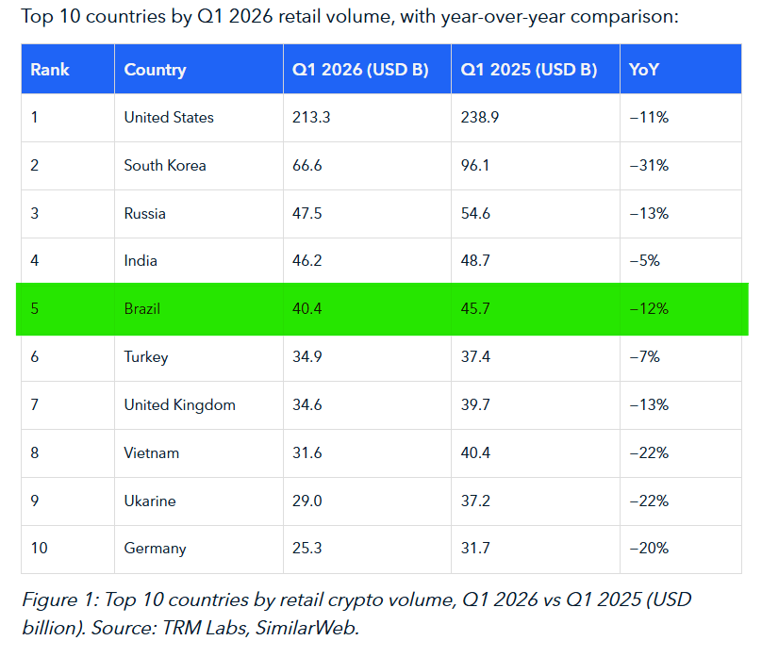Click the United Kingdom cell
Image resolution: width=762 pixels, height=657 pixels.
(179, 405)
